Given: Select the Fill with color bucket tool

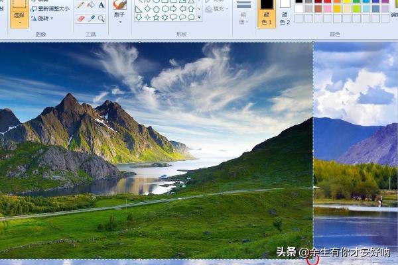Looking at the screenshot, I should click(91, 5).
